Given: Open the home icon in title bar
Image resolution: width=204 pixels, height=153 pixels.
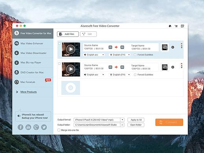Looking at the screenshot, I should tap(170, 26).
